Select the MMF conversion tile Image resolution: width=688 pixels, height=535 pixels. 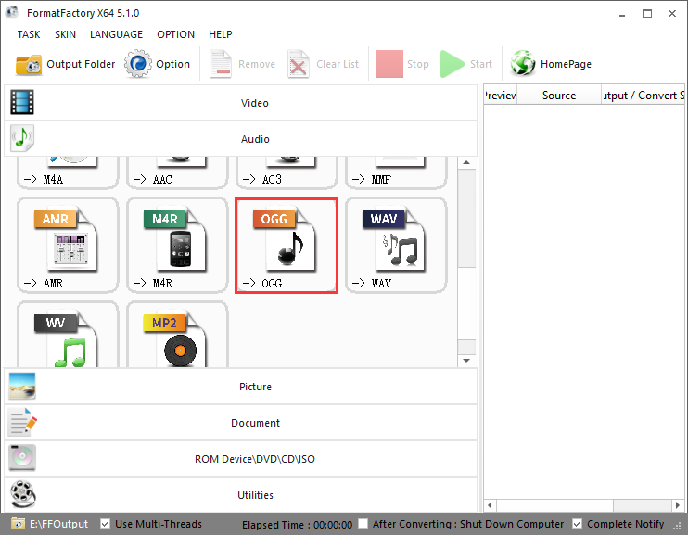tap(396, 172)
